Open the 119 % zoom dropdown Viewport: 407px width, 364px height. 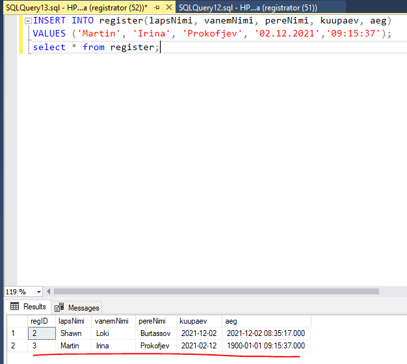39,292
